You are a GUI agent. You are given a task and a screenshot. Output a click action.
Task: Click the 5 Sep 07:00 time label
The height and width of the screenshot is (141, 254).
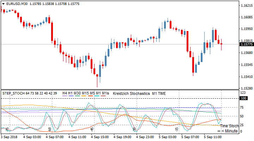coord(190,137)
